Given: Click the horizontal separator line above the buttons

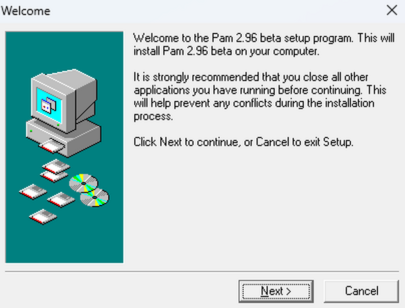Looking at the screenshot, I should (x=202, y=271).
